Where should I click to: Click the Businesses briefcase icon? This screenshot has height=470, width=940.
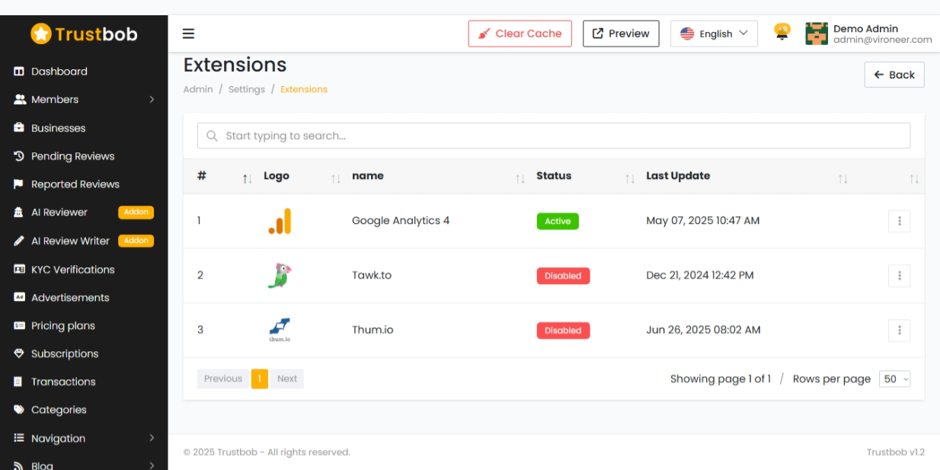pos(19,128)
